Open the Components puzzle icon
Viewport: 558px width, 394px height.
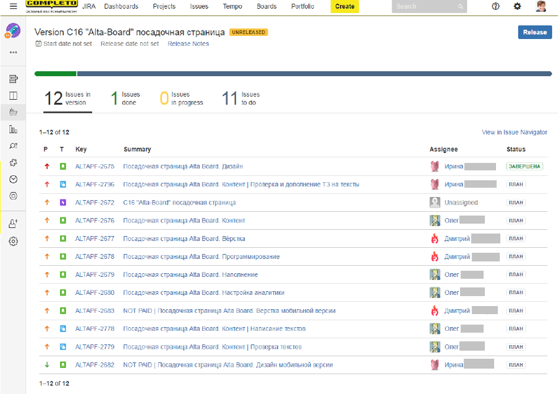[x=13, y=162]
